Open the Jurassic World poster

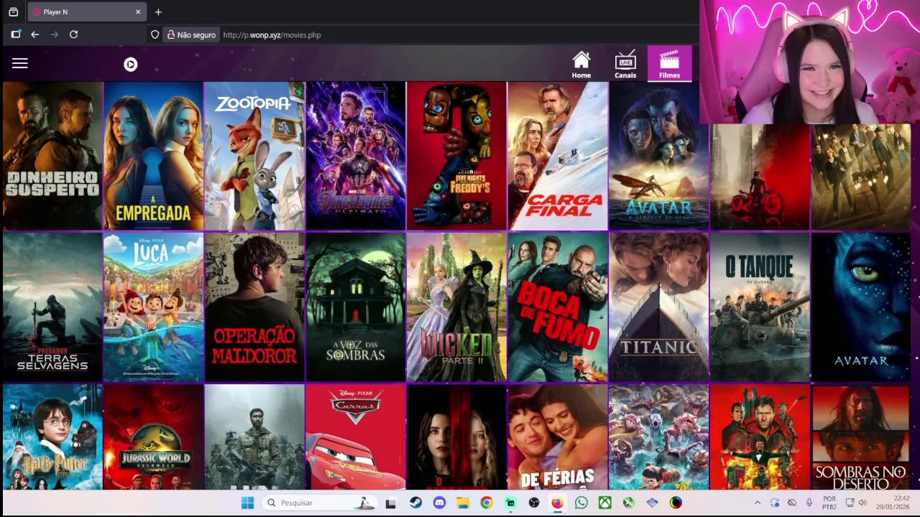point(153,437)
